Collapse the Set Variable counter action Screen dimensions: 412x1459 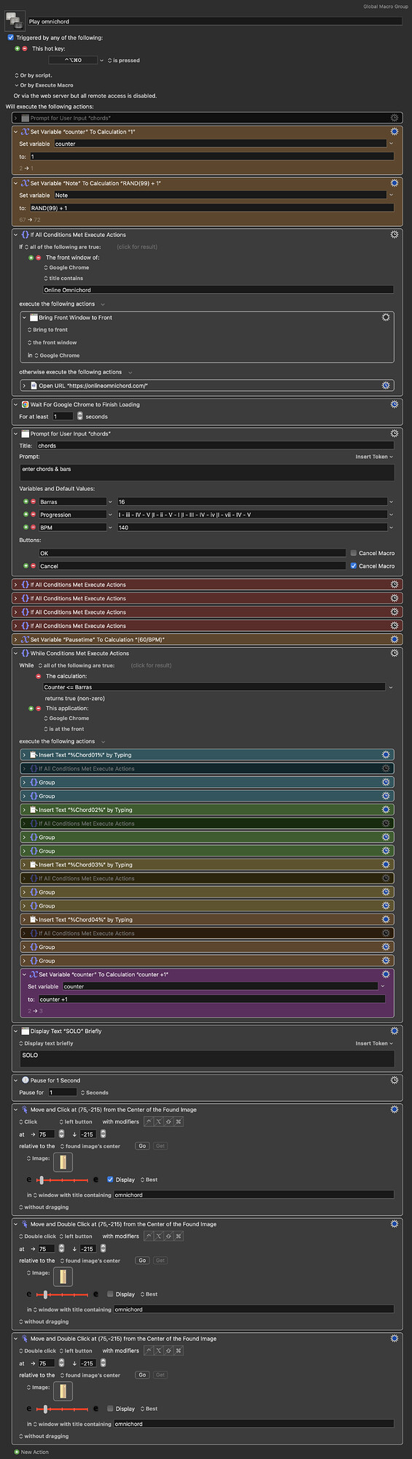tap(16, 132)
